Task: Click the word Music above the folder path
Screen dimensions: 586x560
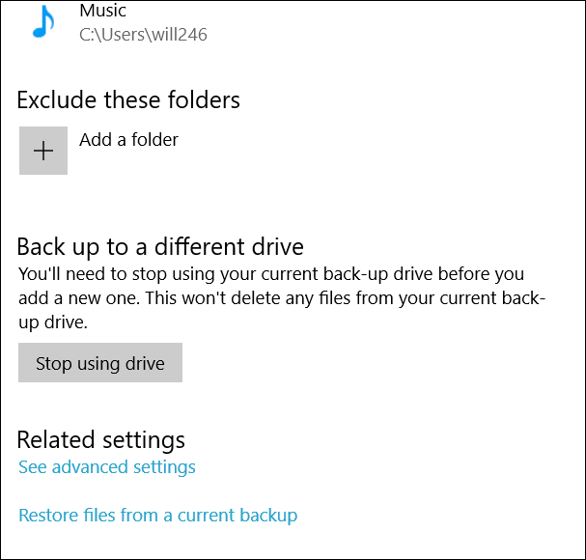Action: 102,11
